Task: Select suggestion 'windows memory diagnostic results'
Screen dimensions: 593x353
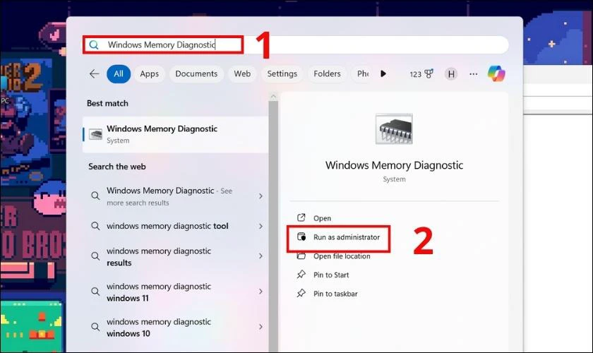Action: coord(176,256)
